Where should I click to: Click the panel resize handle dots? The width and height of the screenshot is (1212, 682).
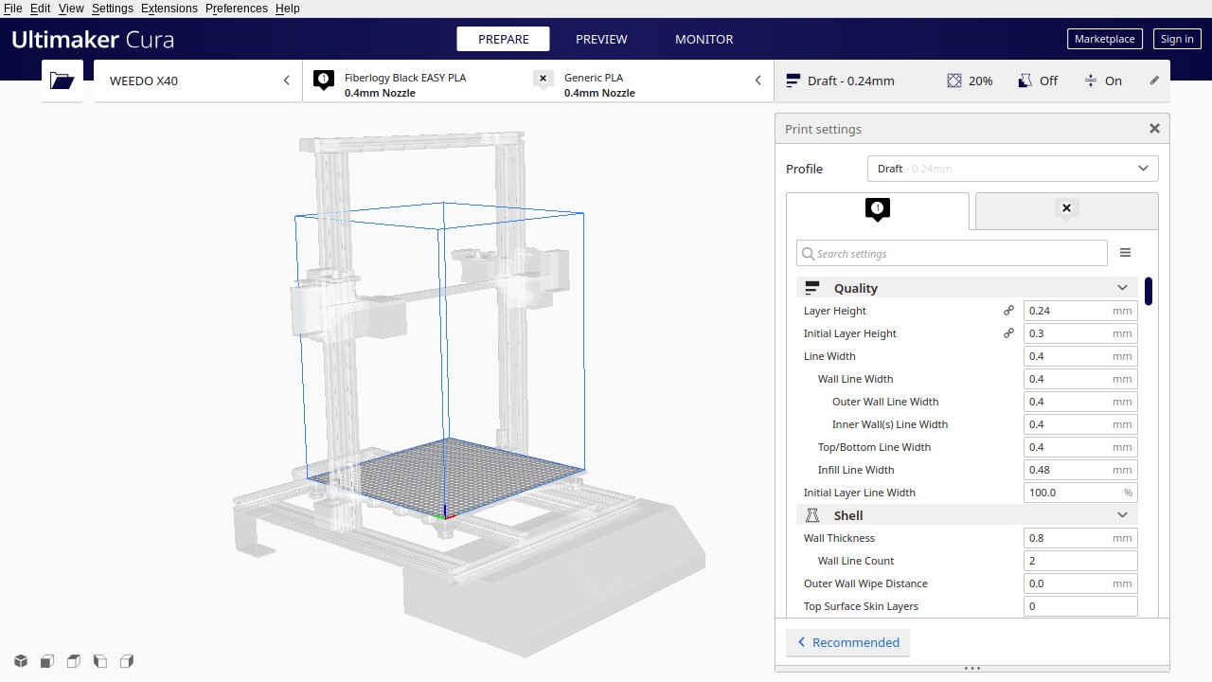click(972, 668)
